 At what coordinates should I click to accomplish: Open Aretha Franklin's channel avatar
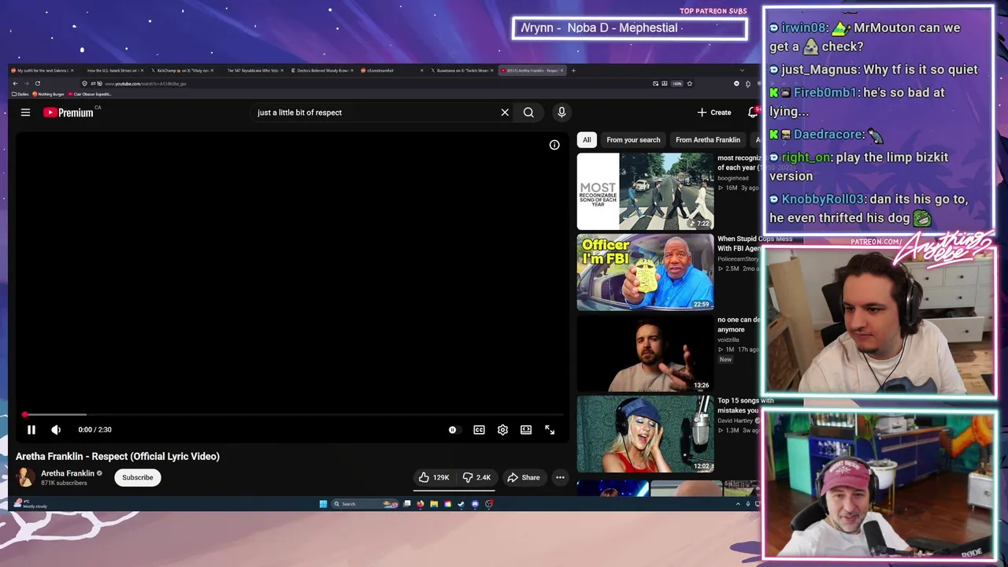26,477
